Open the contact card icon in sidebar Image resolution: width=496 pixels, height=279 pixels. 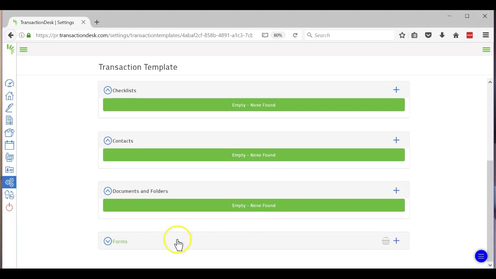pos(9,170)
